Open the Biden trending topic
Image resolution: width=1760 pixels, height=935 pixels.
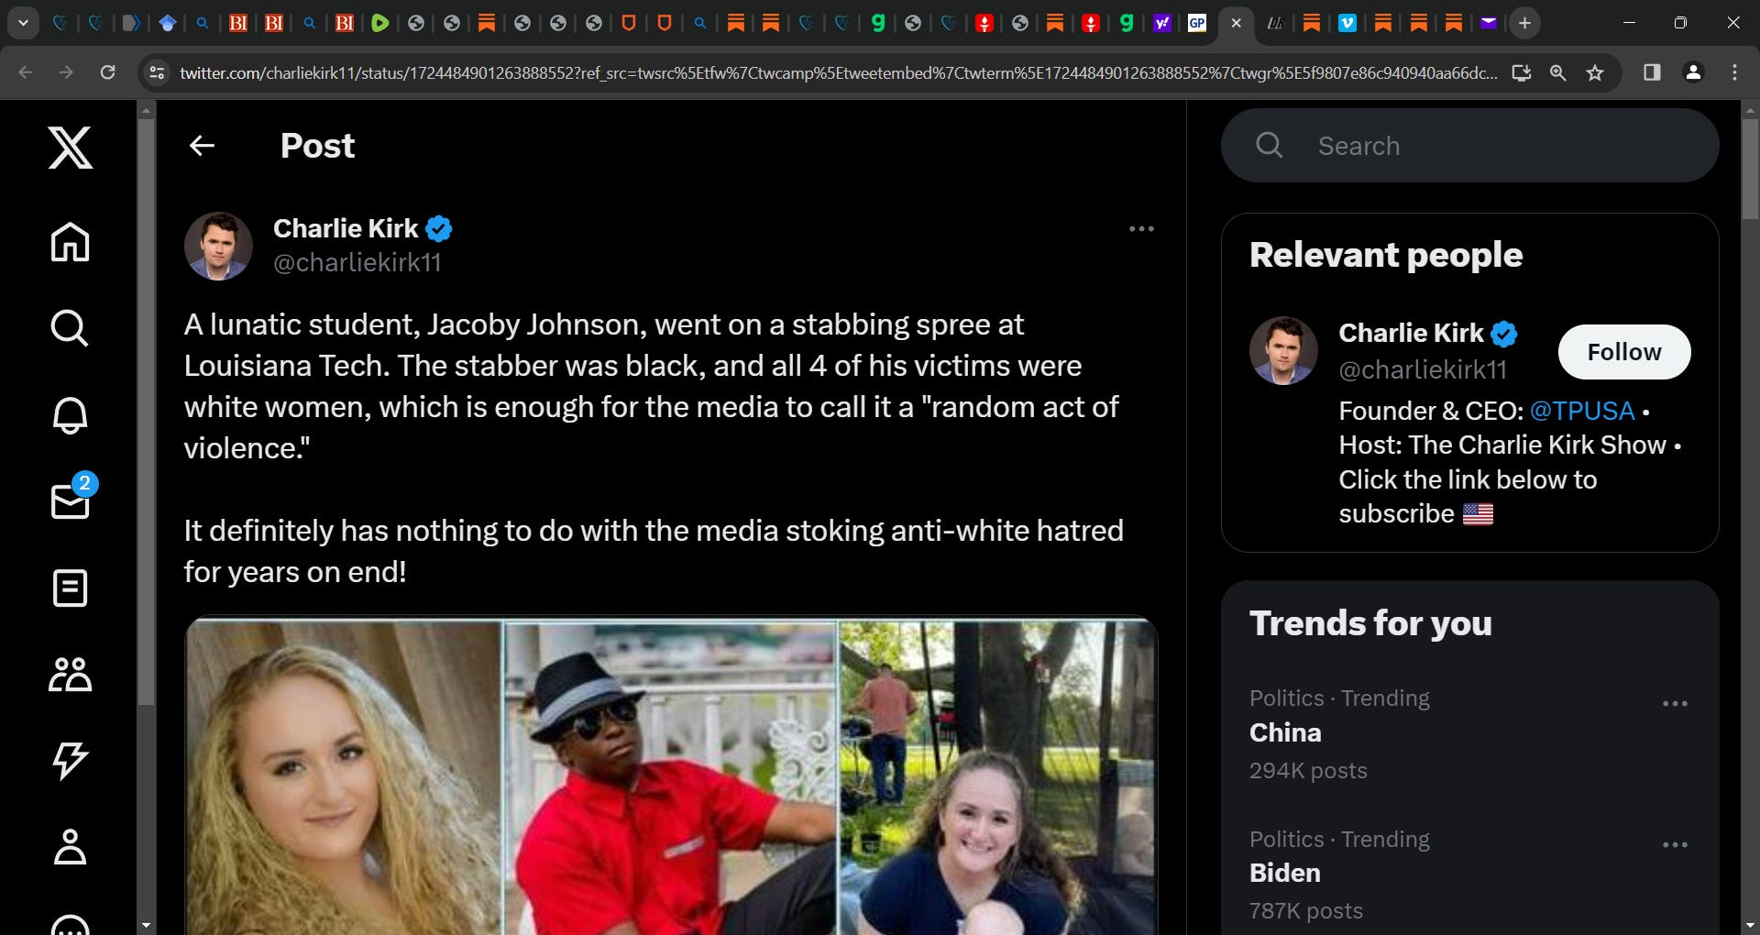coord(1285,873)
